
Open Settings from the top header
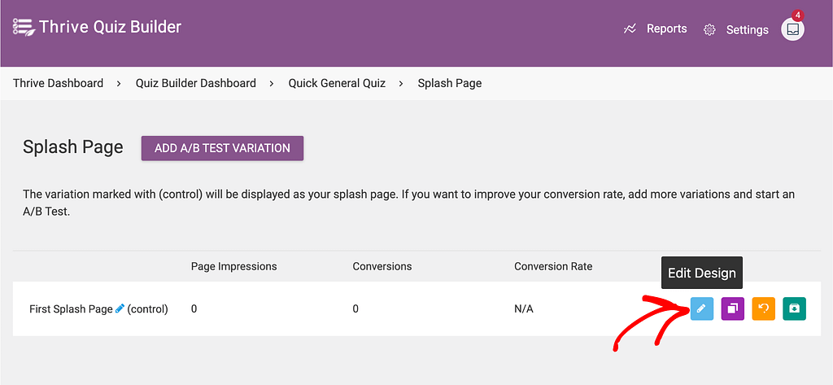point(747,29)
